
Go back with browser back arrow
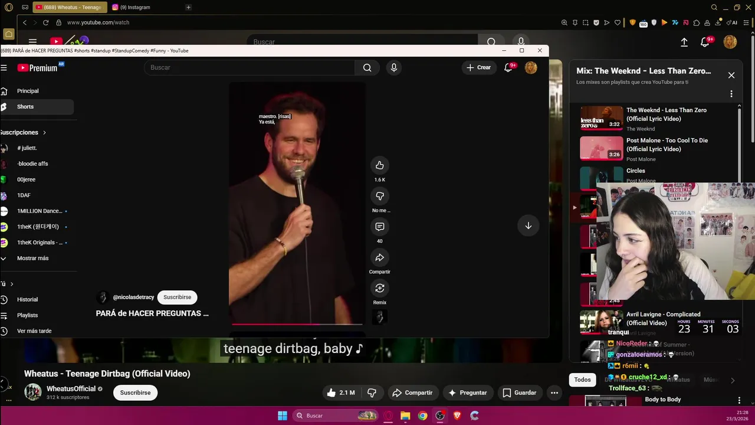tap(25, 22)
